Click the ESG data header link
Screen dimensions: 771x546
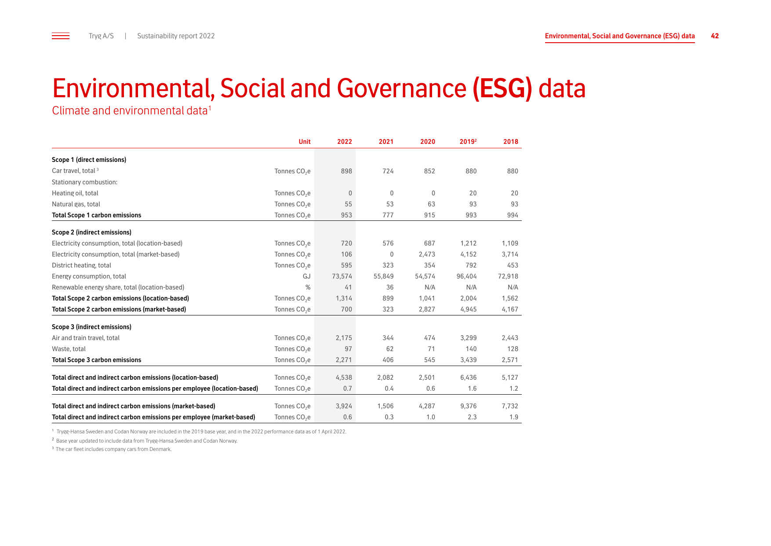pyautogui.click(x=620, y=36)
